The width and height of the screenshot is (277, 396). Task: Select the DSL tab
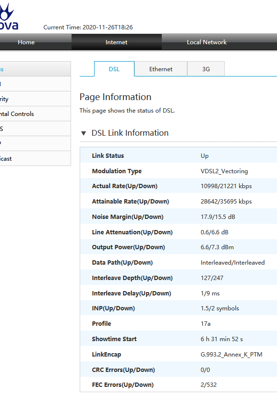[x=114, y=69]
